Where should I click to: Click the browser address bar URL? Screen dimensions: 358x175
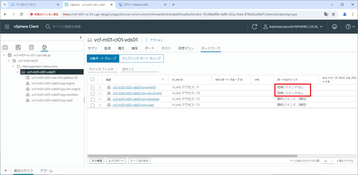[180, 14]
